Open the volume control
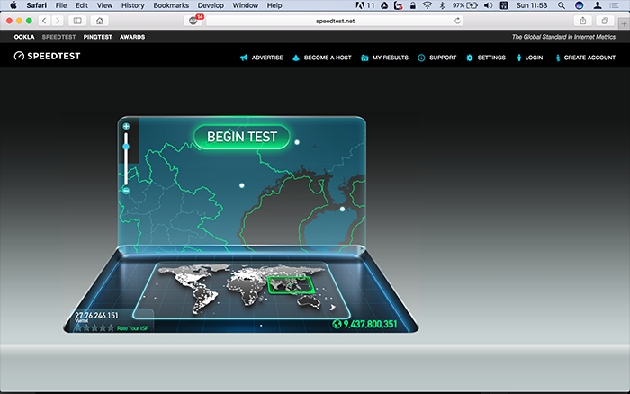 click(488, 5)
